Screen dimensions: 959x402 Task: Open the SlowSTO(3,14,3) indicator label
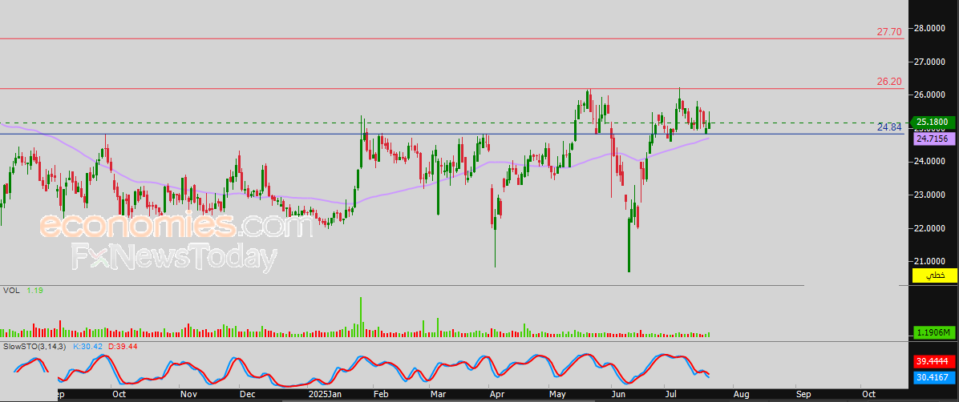tap(34, 347)
